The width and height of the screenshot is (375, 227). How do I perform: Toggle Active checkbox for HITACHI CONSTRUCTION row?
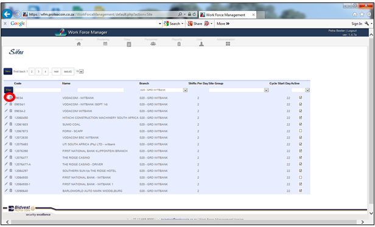pyautogui.click(x=300, y=117)
